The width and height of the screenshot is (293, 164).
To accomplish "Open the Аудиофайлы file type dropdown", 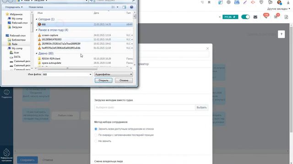I will 114,74.
